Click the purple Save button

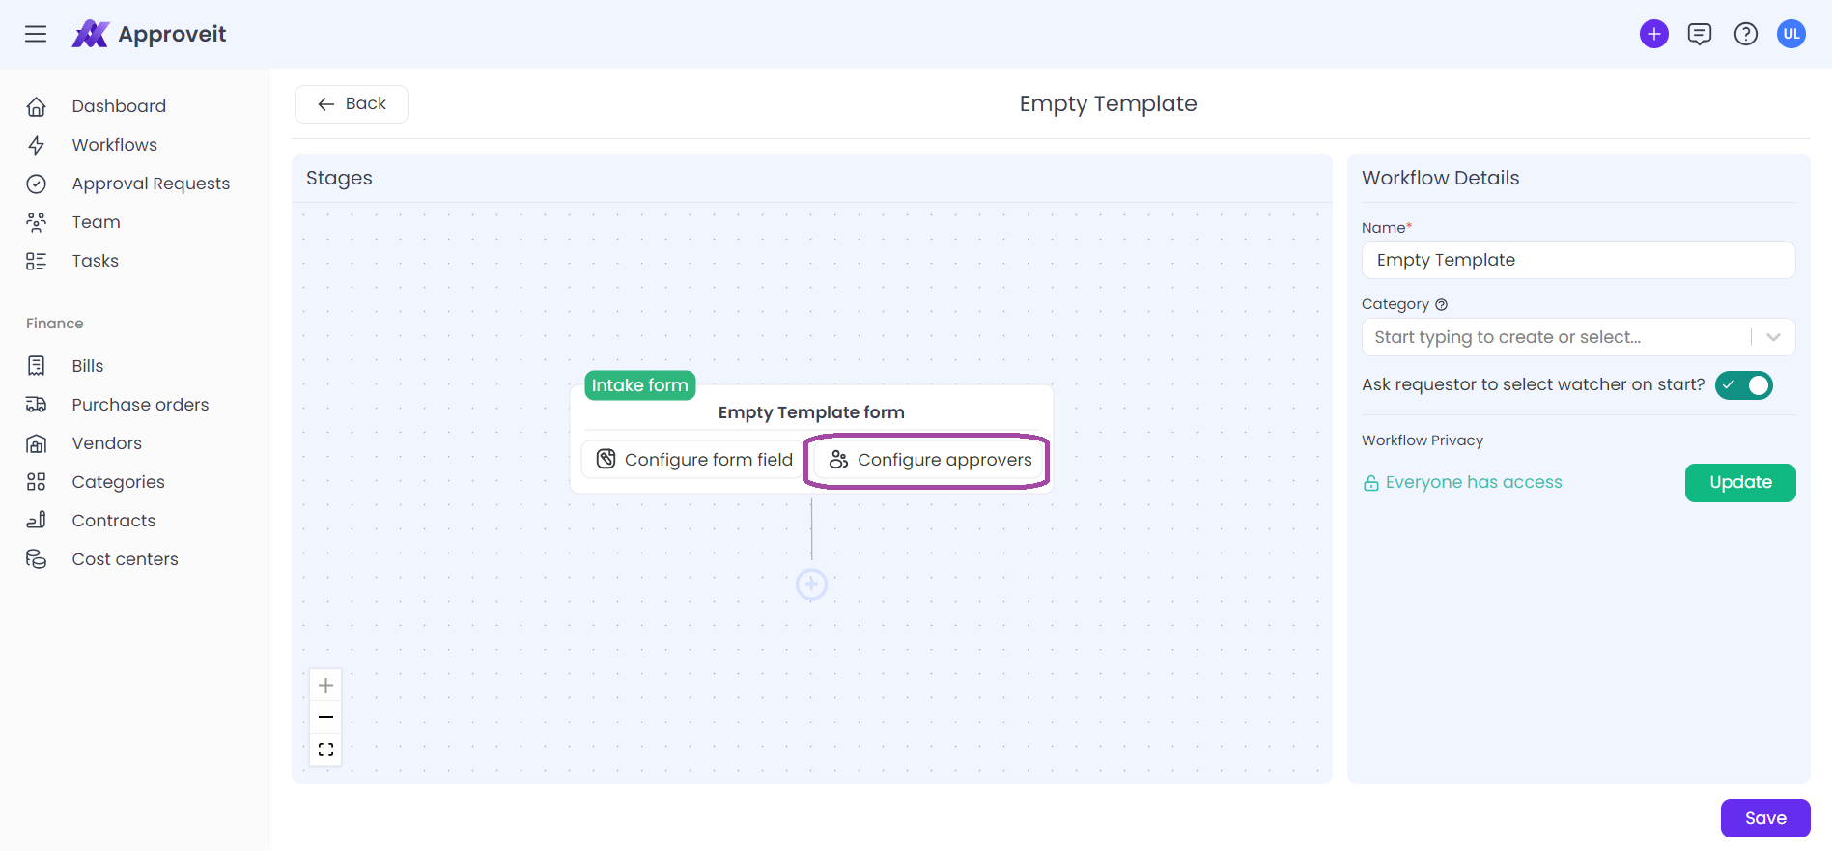tap(1765, 818)
